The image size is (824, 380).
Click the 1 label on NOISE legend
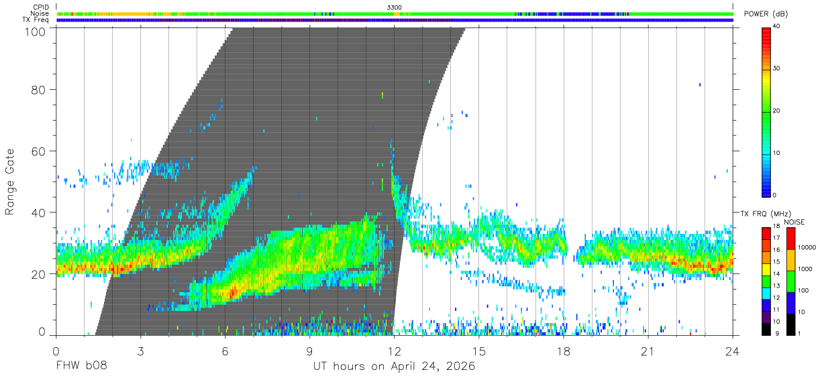point(799,333)
